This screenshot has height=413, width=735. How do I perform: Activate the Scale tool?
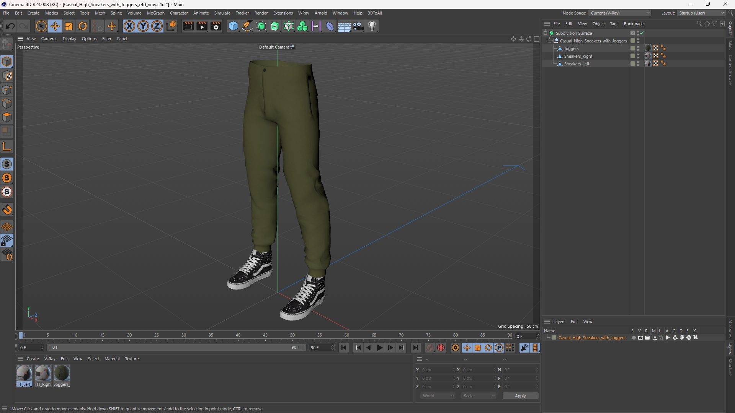(69, 26)
